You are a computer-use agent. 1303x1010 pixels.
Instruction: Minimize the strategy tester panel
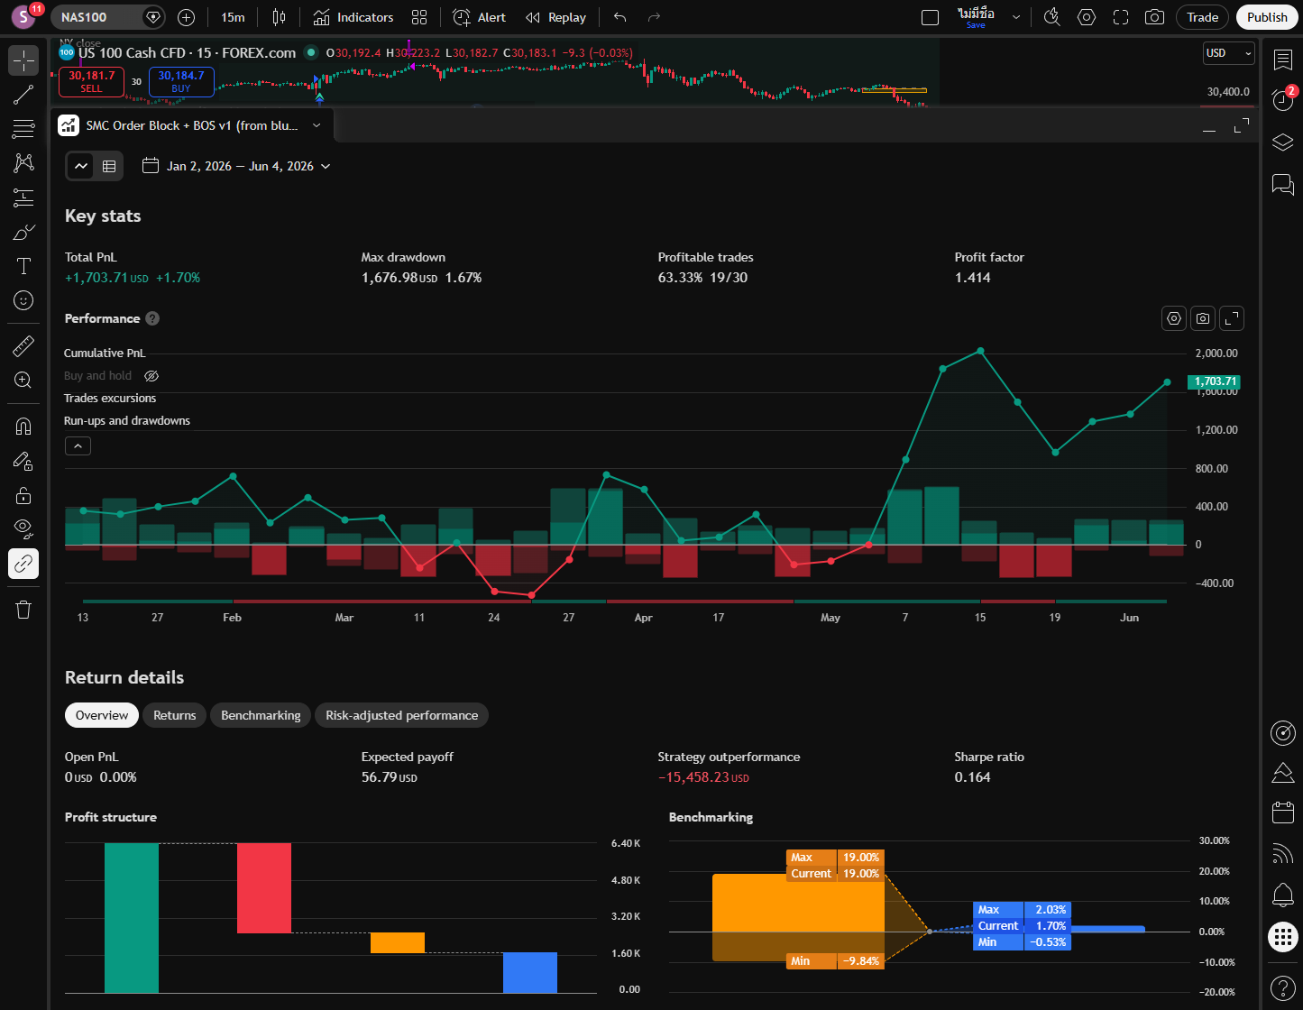pos(1209,126)
